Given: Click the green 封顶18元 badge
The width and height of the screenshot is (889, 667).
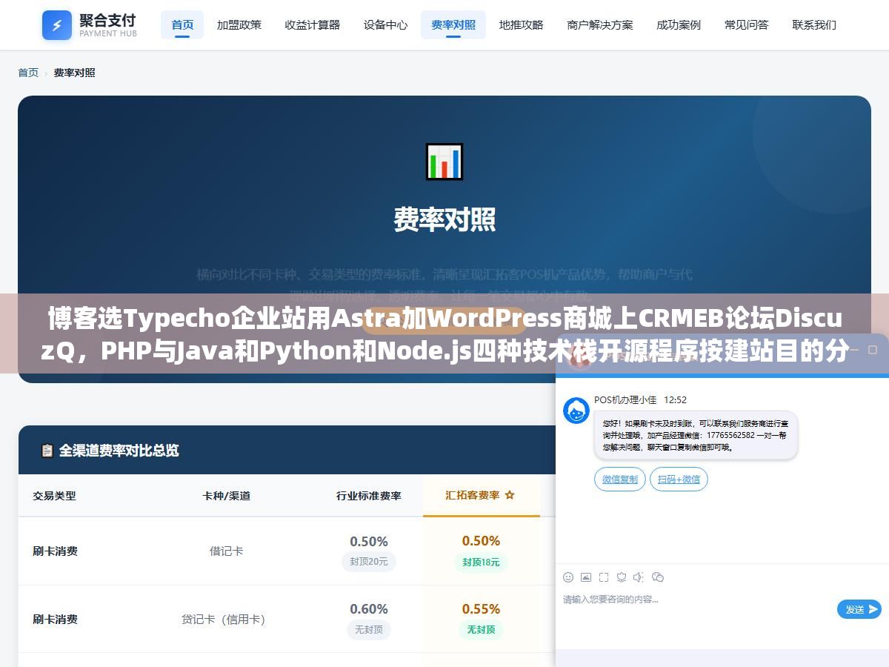Looking at the screenshot, I should coord(481,562).
